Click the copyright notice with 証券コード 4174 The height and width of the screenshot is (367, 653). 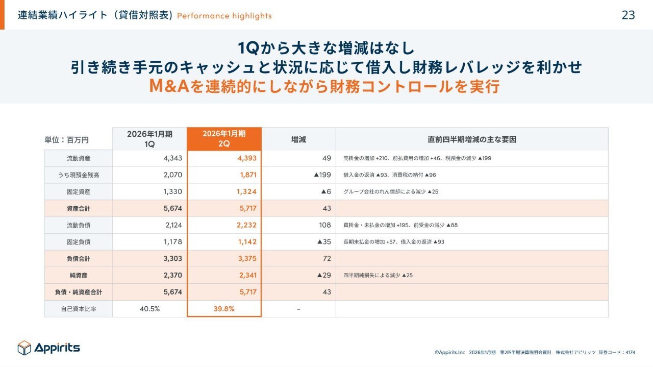(x=535, y=352)
